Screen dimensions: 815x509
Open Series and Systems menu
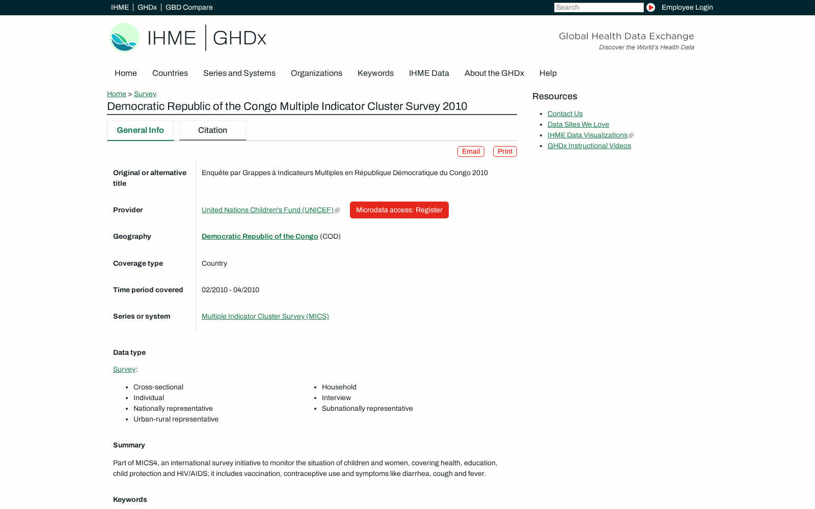tap(239, 73)
